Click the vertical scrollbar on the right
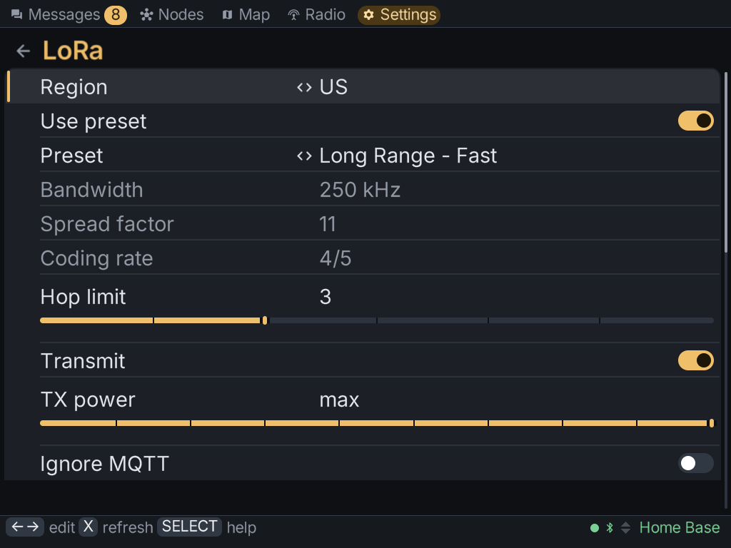This screenshot has width=731, height=548. pyautogui.click(x=726, y=163)
